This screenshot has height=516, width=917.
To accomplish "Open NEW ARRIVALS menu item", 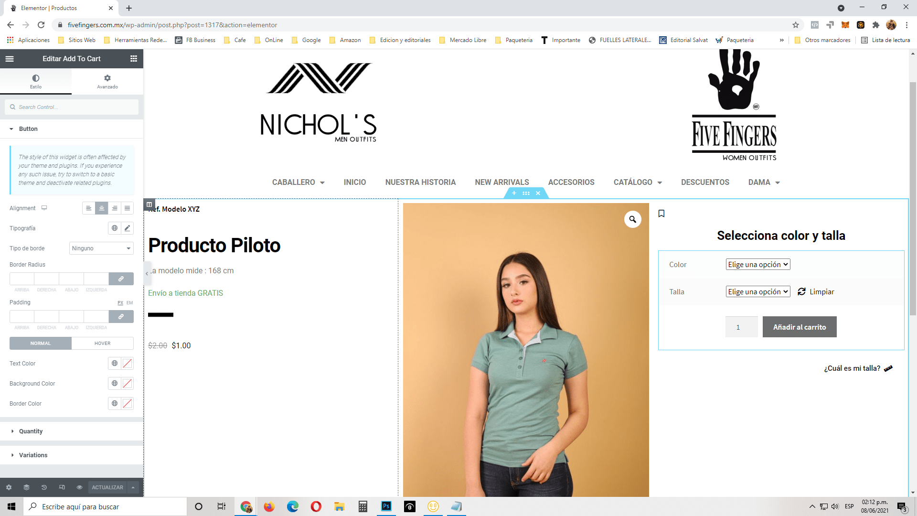I will (502, 183).
